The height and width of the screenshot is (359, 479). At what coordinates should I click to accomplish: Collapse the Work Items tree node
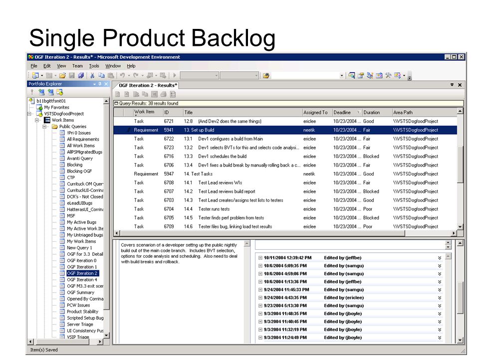37,120
